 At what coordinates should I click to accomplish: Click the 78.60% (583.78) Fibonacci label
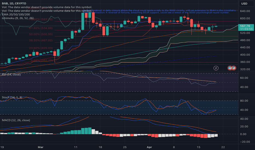click(x=41, y=19)
